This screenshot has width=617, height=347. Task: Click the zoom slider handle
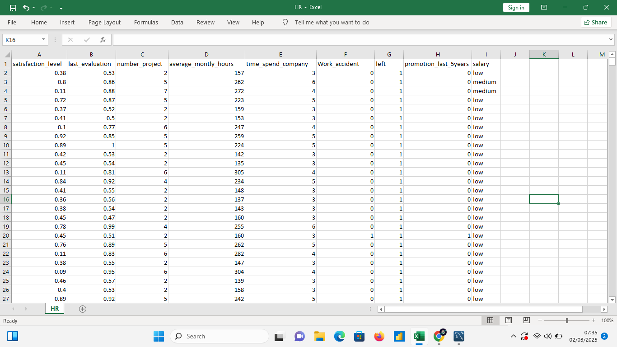[567, 320]
